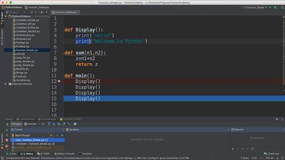Screen dimensions: 285x160
Task: Click the Step Into debugger icon
Action: point(54,124)
